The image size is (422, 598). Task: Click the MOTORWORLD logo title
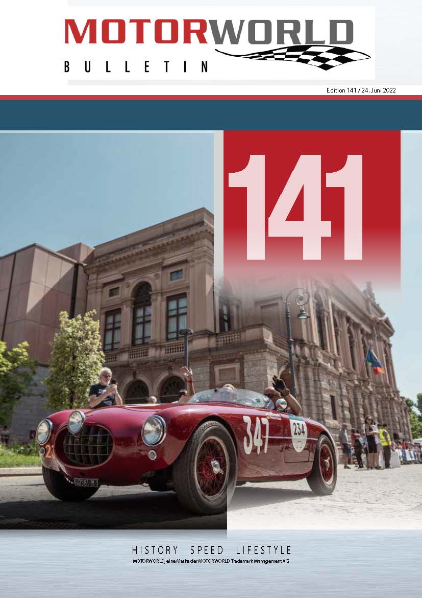209,32
